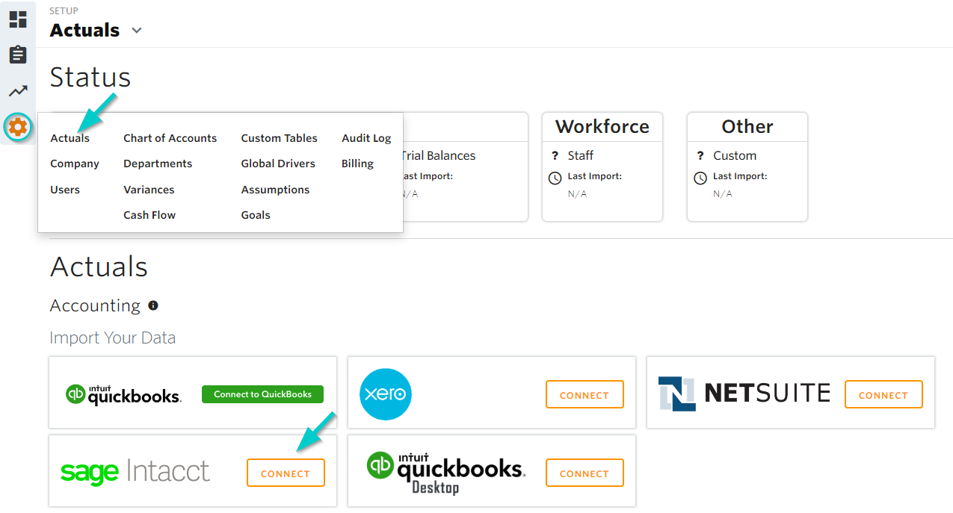This screenshot has height=513, width=953.
Task: Select Actuals in the setup menu
Action: point(70,138)
